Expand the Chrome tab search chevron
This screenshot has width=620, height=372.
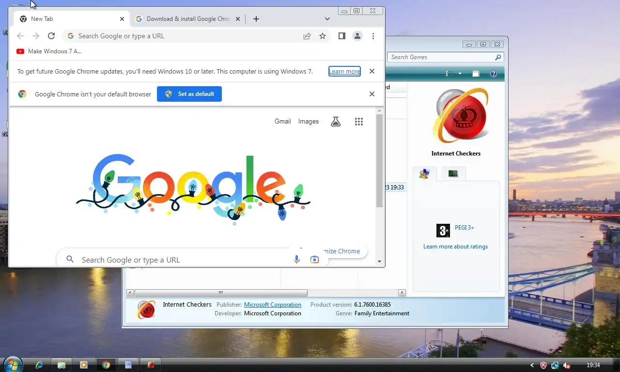point(327,19)
